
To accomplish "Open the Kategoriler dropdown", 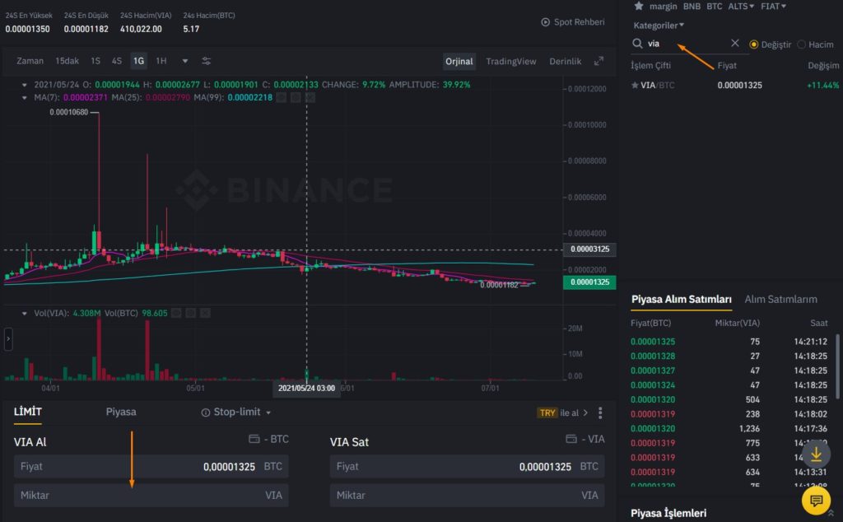I will tap(659, 26).
